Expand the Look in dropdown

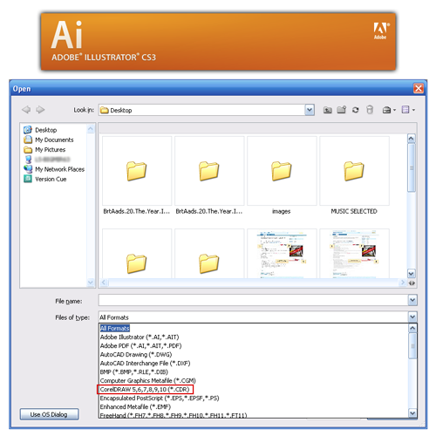[310, 110]
